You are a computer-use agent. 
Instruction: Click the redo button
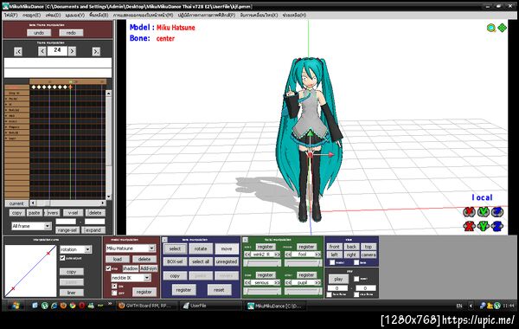click(71, 33)
